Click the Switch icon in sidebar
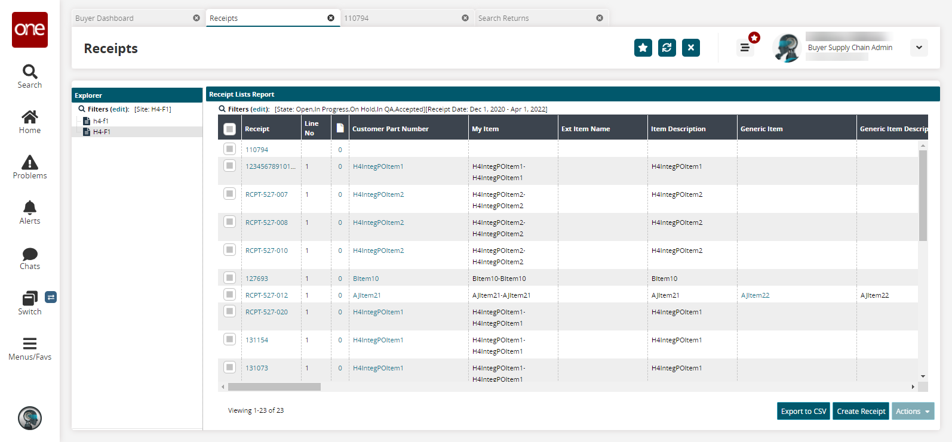The width and height of the screenshot is (952, 442). click(30, 299)
